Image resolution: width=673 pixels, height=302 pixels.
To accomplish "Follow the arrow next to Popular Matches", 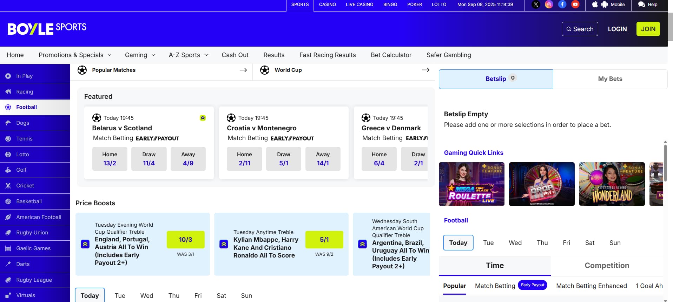I will click(x=243, y=70).
